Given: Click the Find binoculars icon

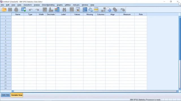Looking at the screenshot, I should [64, 10].
